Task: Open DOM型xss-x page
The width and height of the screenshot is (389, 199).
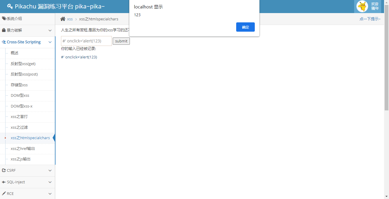Action: pos(21,106)
